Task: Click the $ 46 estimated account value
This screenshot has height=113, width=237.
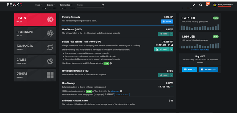Action: pyautogui.click(x=171, y=101)
